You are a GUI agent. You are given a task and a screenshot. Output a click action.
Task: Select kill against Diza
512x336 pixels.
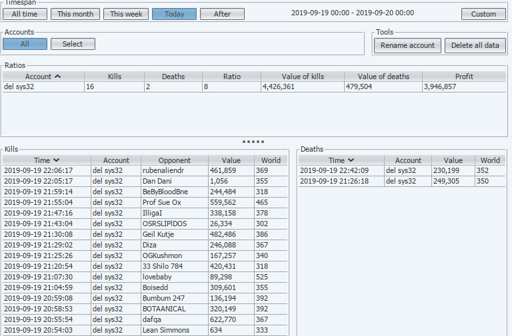pos(145,245)
